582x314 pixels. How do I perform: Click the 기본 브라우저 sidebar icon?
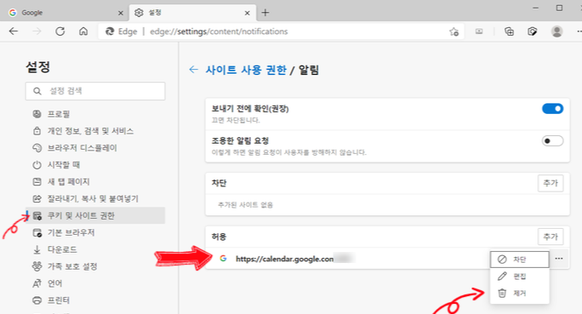tap(37, 232)
